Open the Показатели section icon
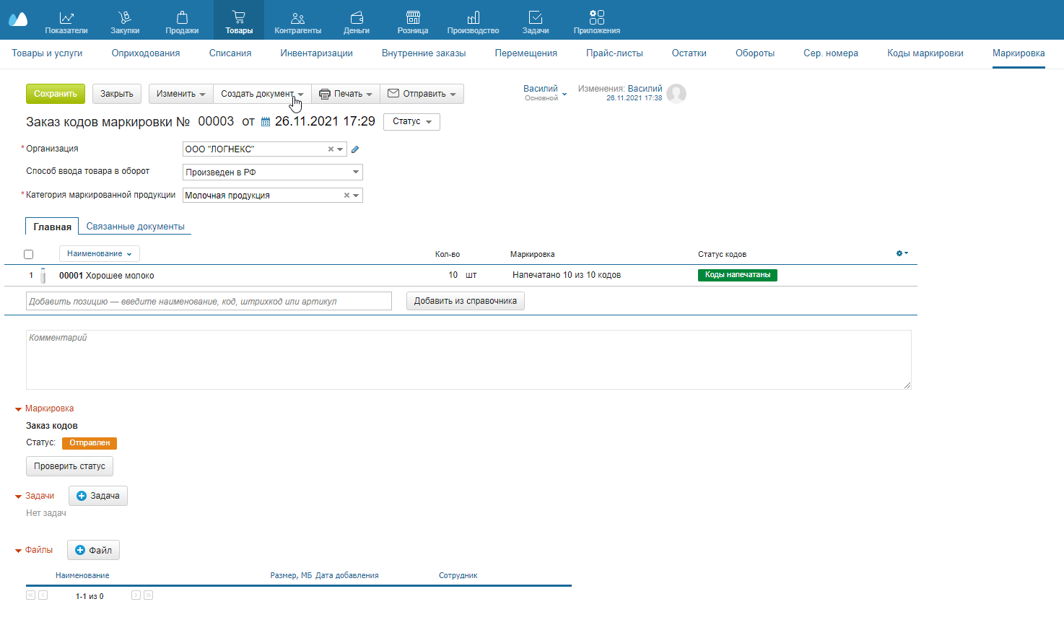Image resolution: width=1064 pixels, height=638 pixels. [x=66, y=18]
